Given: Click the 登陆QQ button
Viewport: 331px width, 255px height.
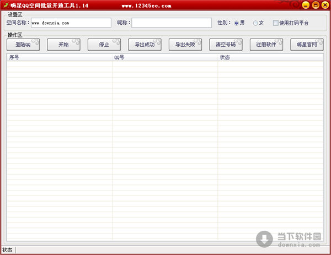Looking at the screenshot, I should (x=23, y=45).
